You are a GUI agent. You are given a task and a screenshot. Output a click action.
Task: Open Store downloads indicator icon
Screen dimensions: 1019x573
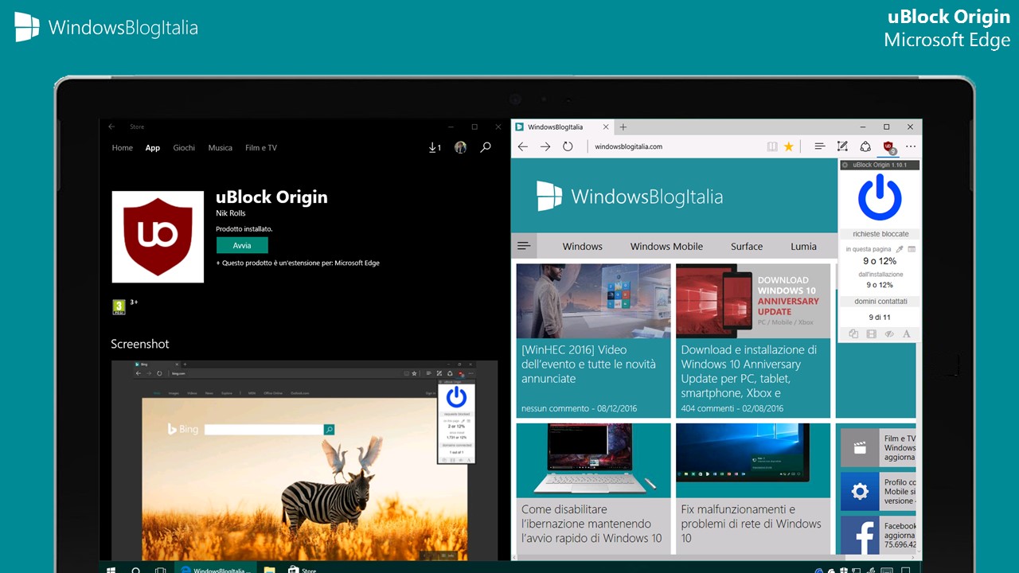(x=435, y=148)
